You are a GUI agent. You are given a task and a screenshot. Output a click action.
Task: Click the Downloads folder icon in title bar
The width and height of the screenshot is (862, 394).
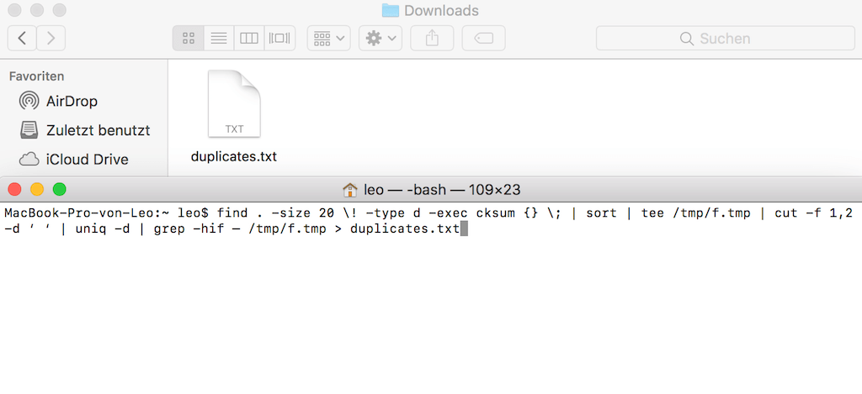click(x=390, y=10)
